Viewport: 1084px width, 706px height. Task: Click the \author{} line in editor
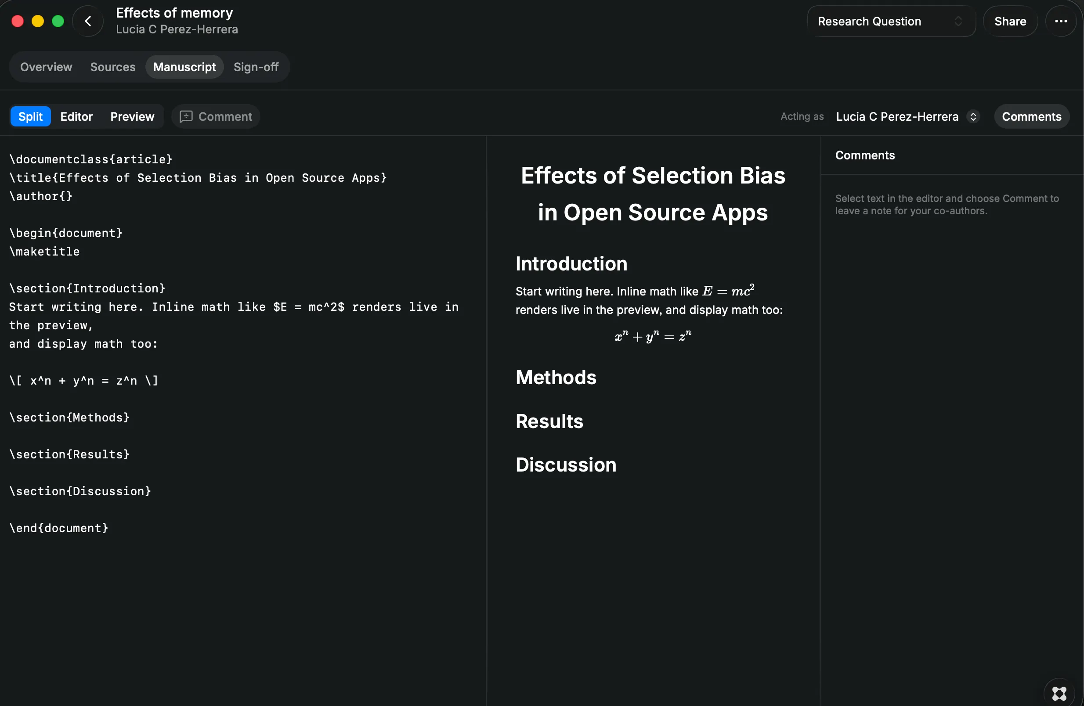(41, 196)
